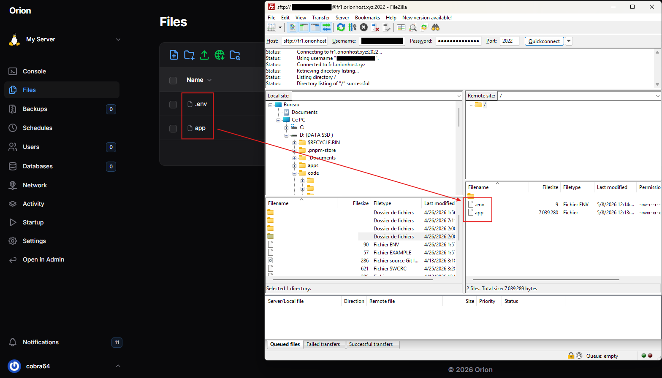Screen dimensions: 662x378
Task: Tick the select-all checkbox beside Name header
Action: point(173,80)
